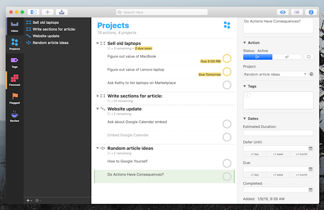Open the Inbox perspective
Image resolution: width=324 pixels, height=210 pixels.
click(14, 26)
